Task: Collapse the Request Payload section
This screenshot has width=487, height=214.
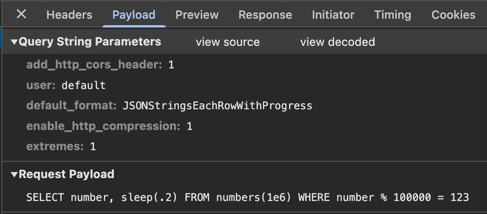Action: click(15, 175)
